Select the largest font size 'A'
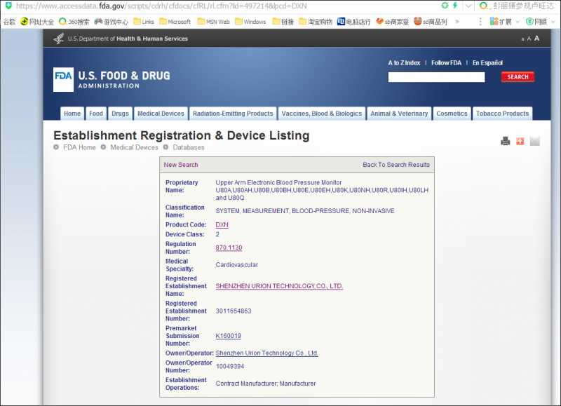This screenshot has height=406, width=561. point(536,39)
